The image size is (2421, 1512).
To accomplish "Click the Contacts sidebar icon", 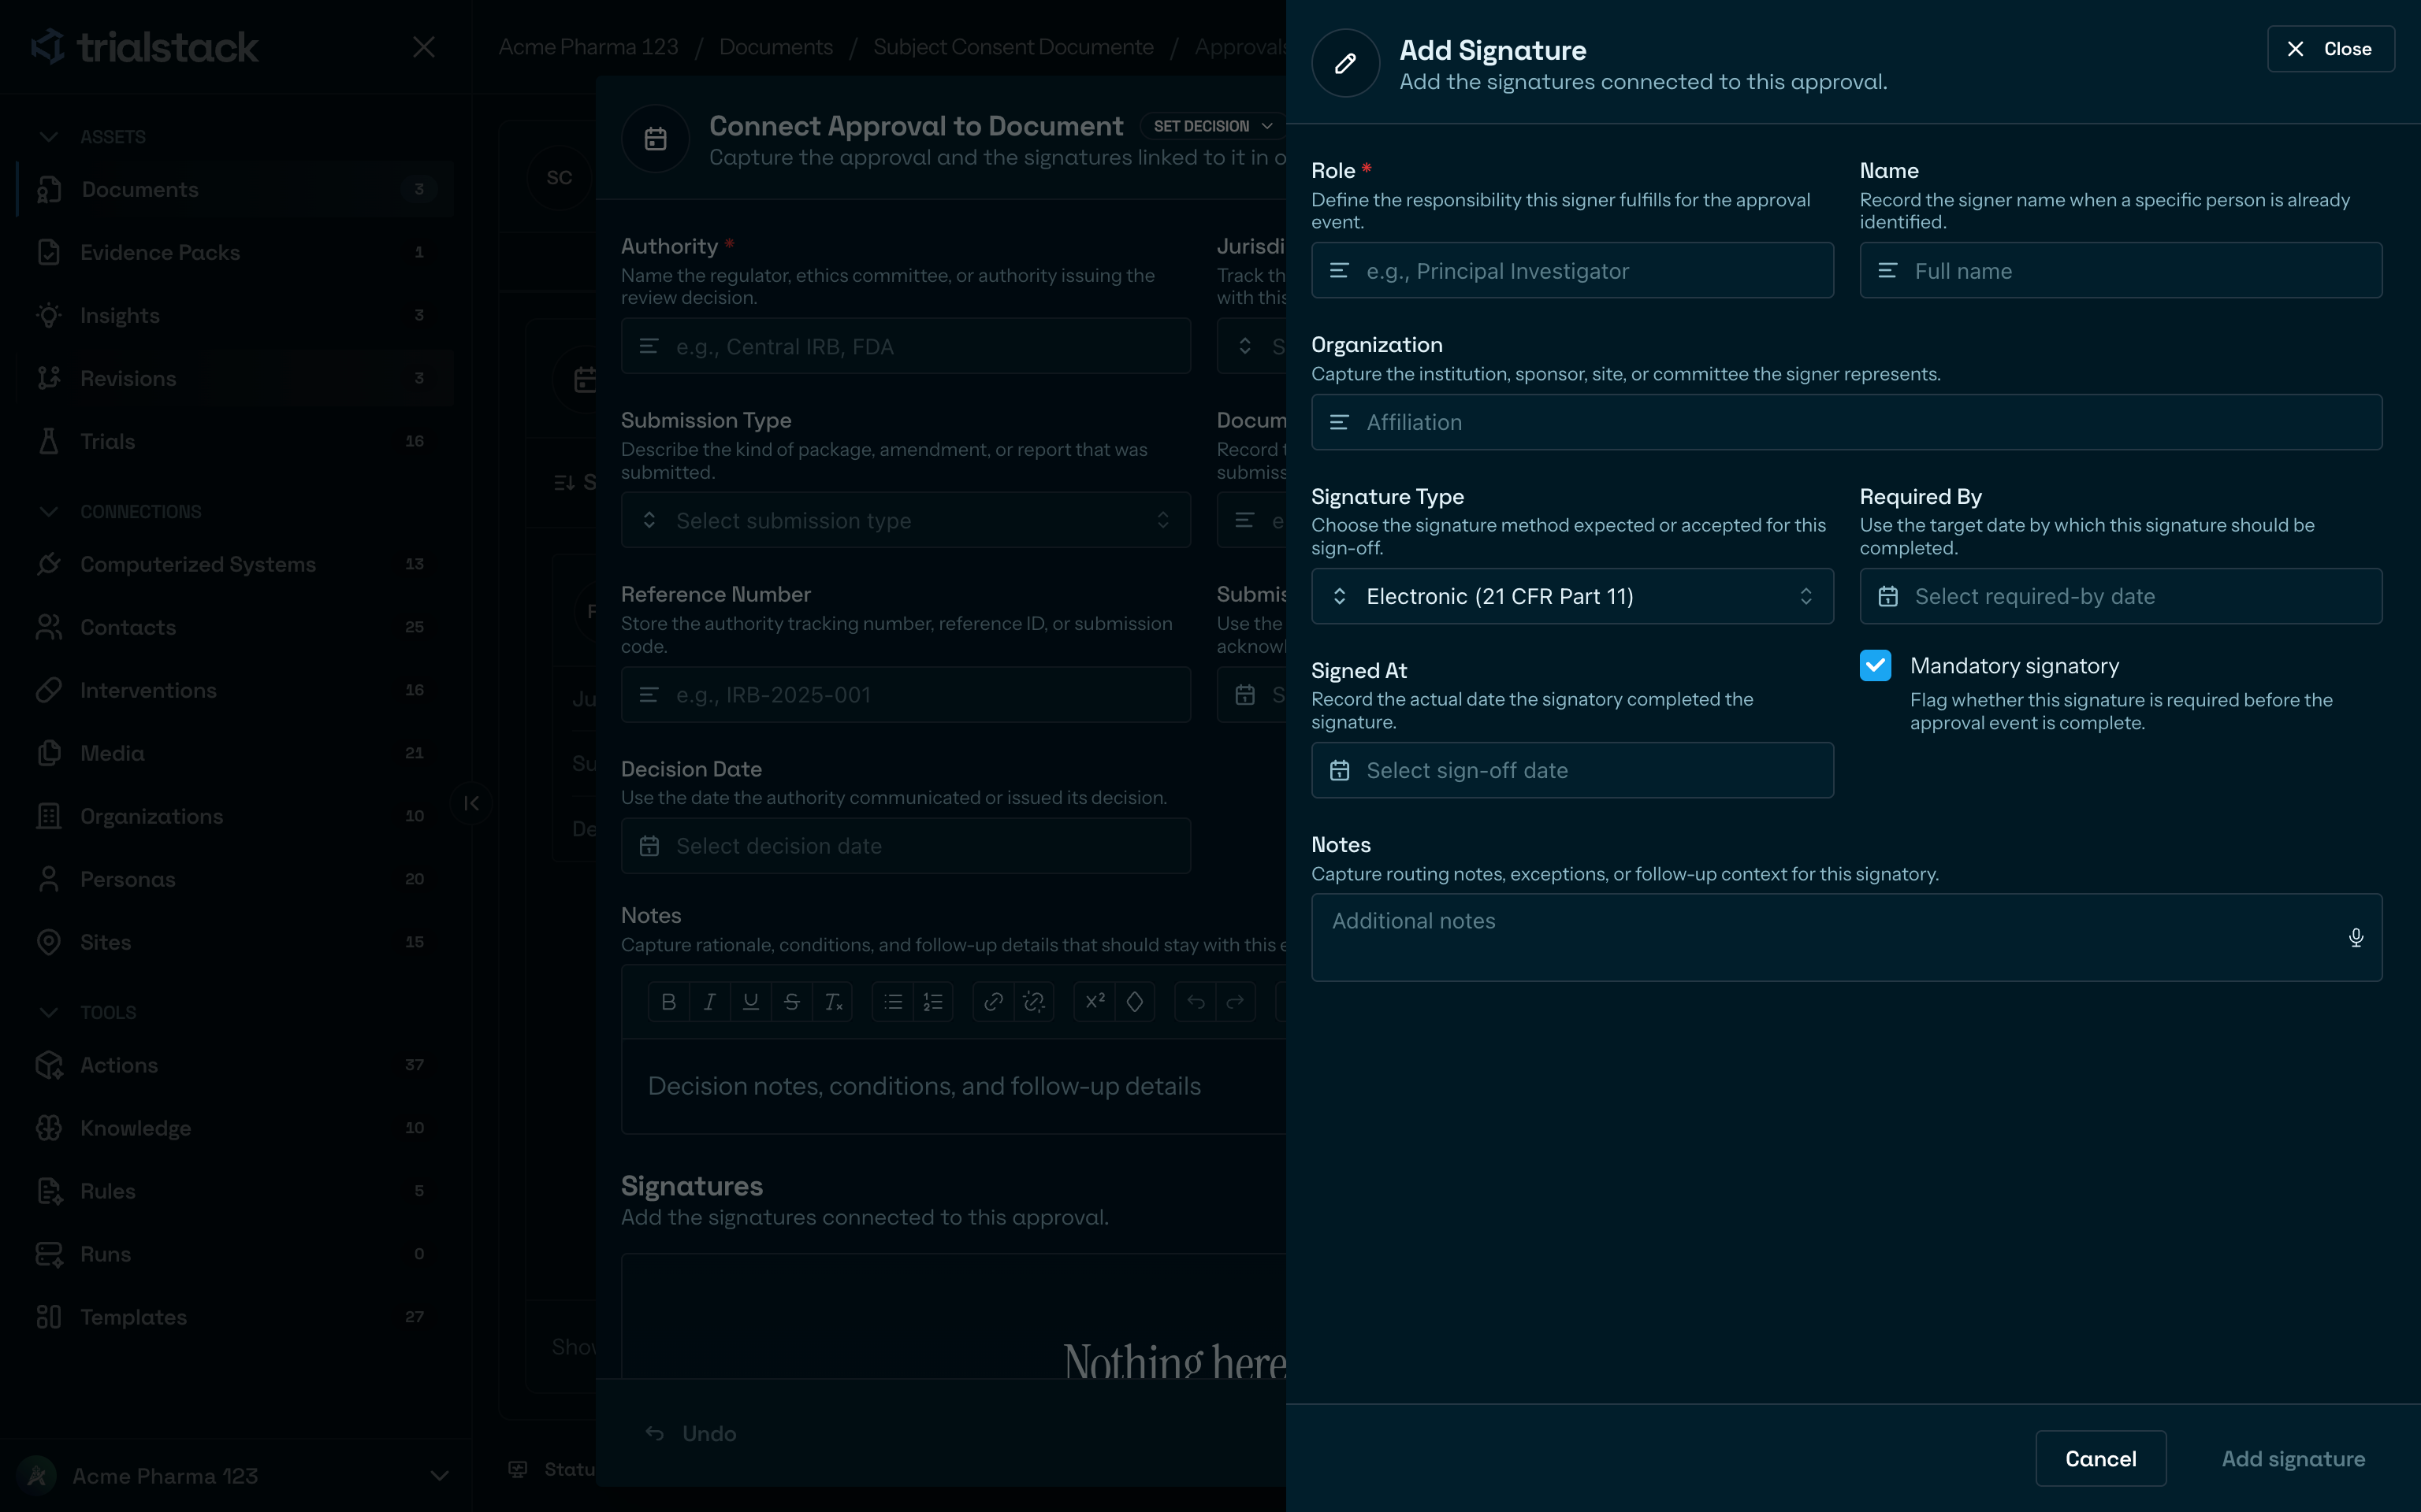I will pyautogui.click(x=48, y=628).
